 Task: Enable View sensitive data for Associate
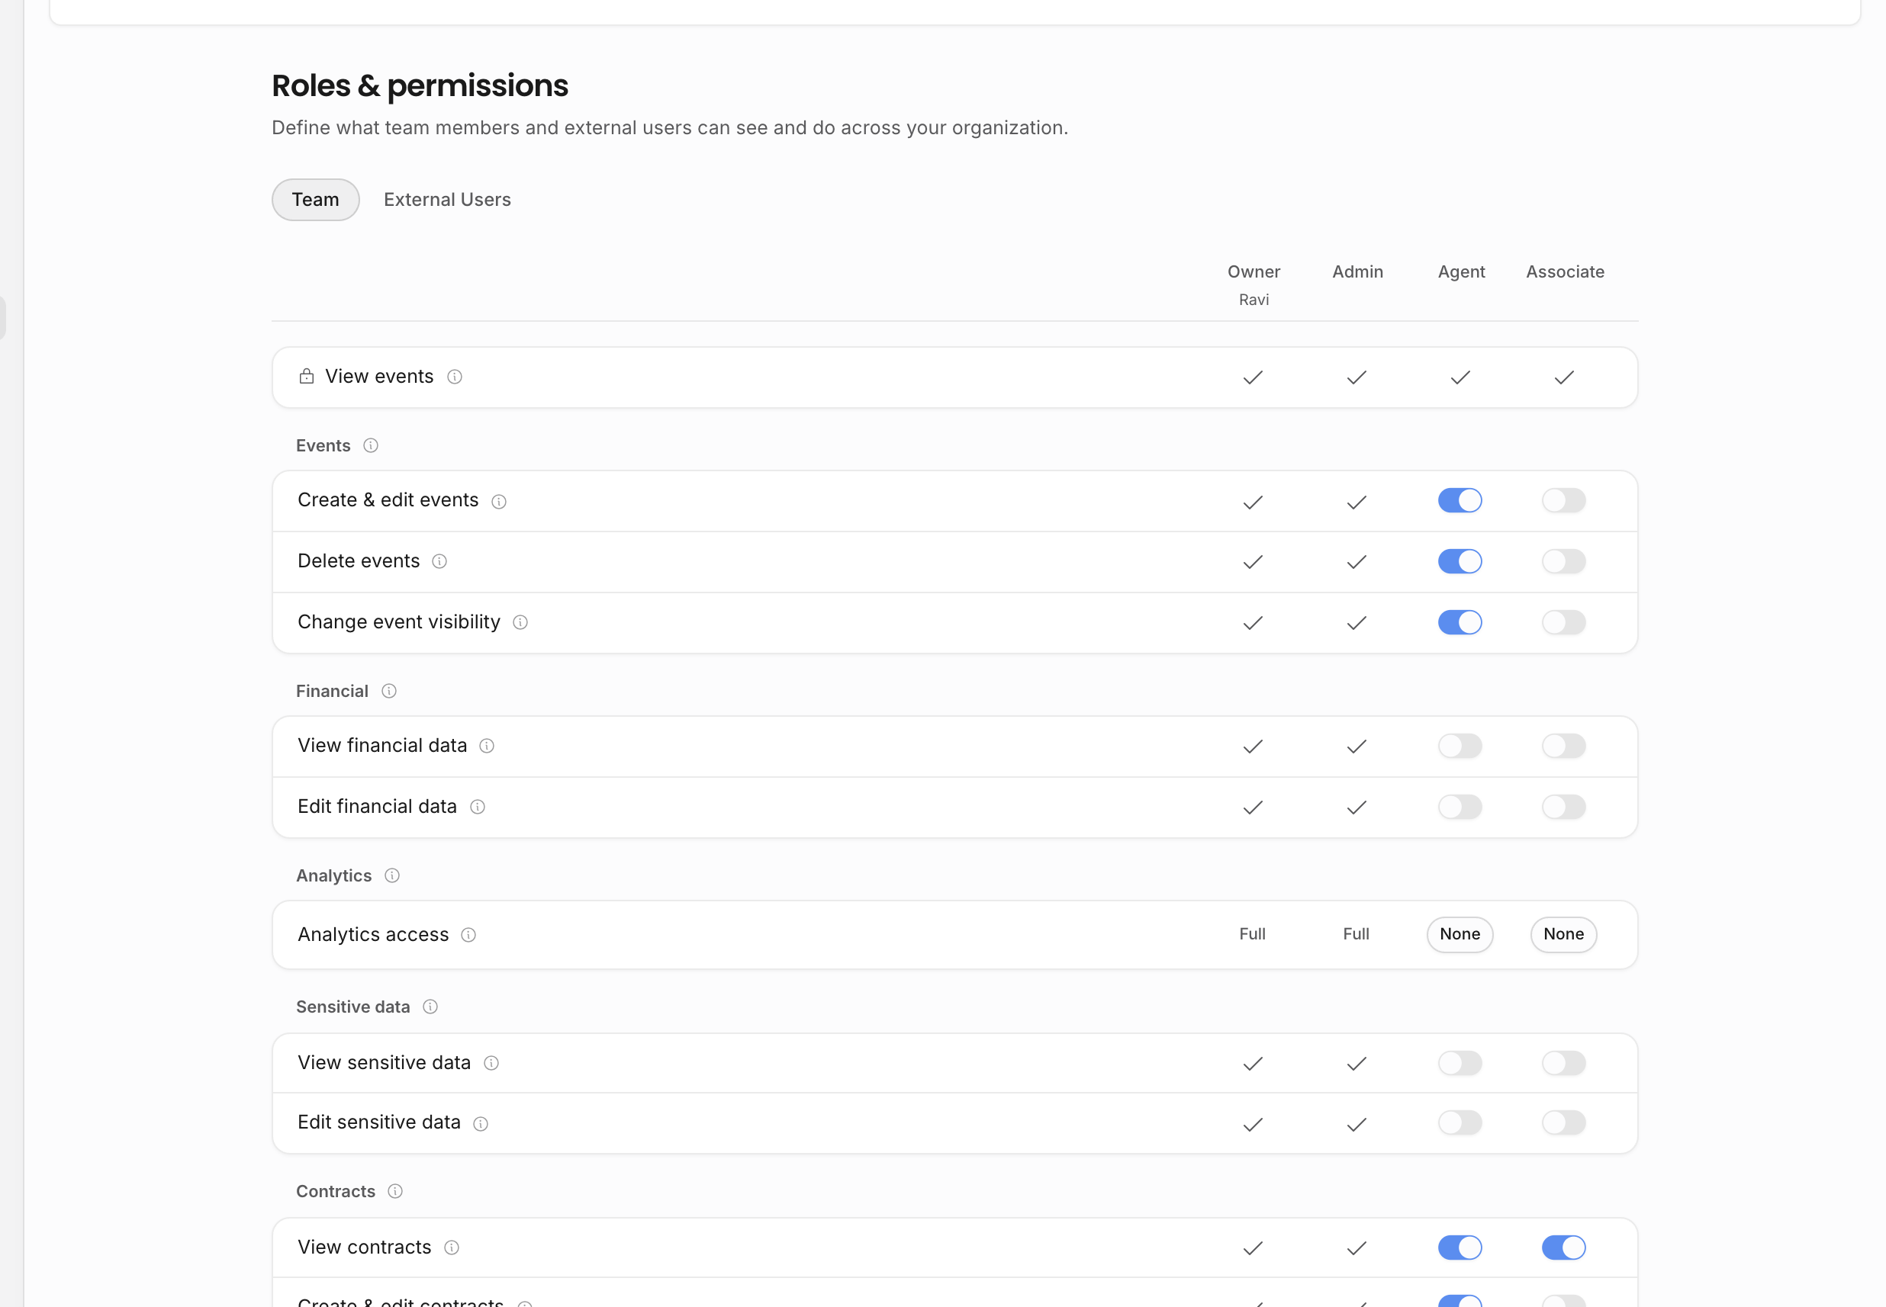(x=1564, y=1063)
